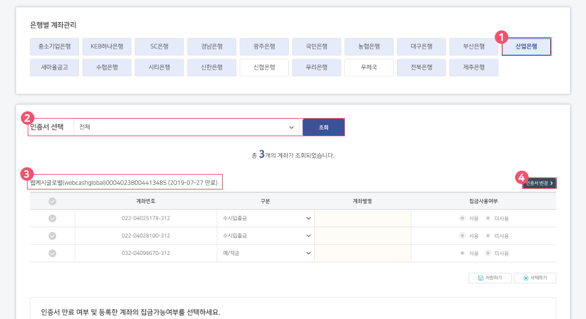
Task: Click the 인증서 변경 button
Action: [539, 183]
